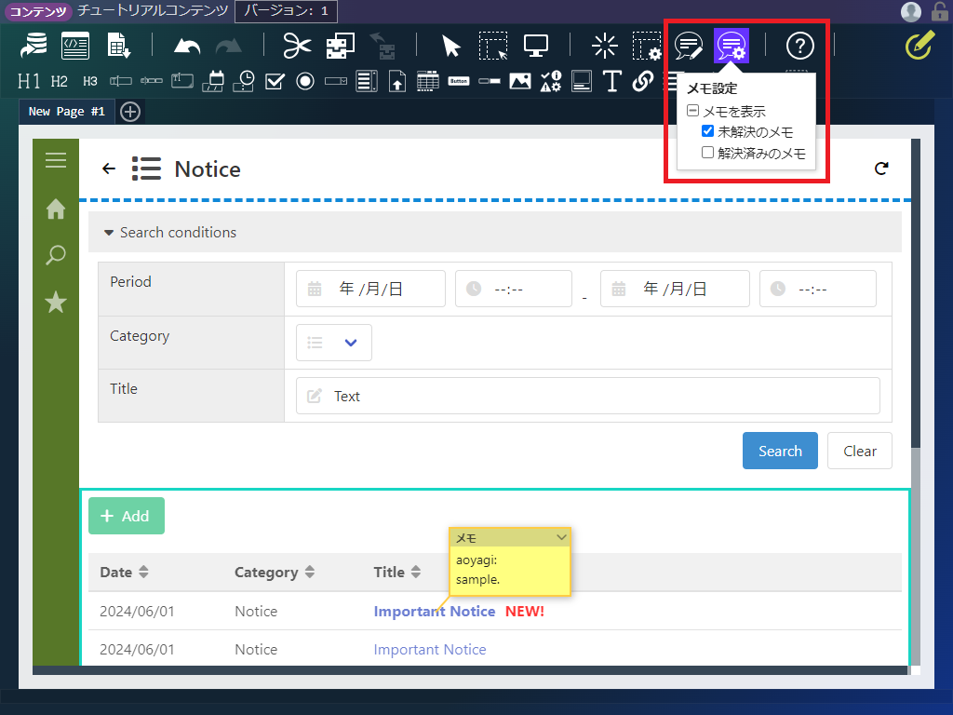
Task: Click the コンテンツ badge
Action: tap(38, 11)
